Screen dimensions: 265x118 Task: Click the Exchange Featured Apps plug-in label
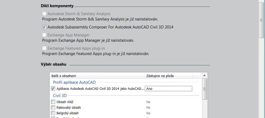point(76,48)
